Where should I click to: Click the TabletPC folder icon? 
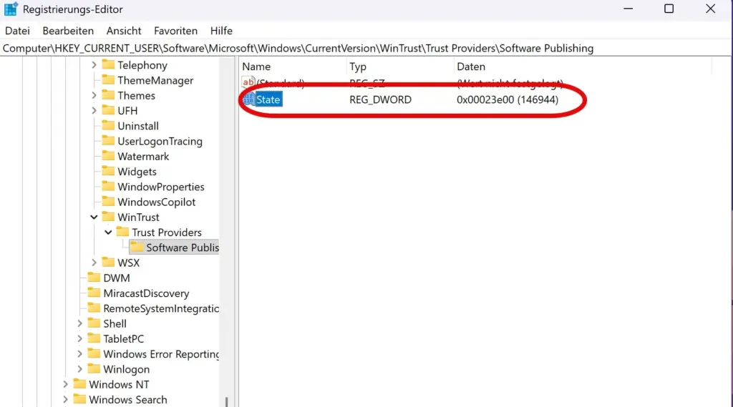point(94,338)
